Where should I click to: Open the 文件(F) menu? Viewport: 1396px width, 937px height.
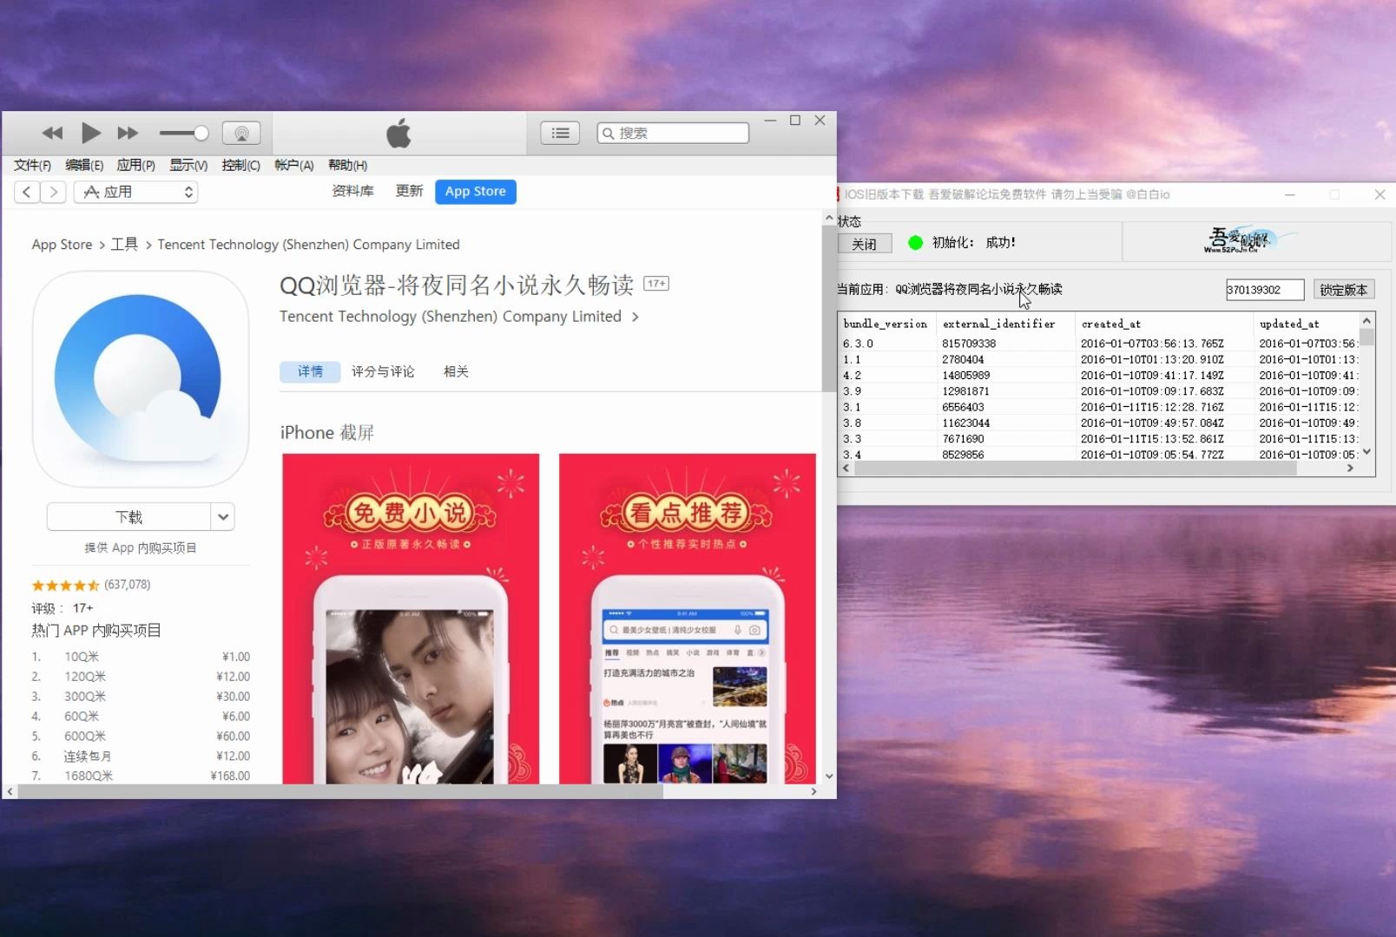tap(32, 165)
